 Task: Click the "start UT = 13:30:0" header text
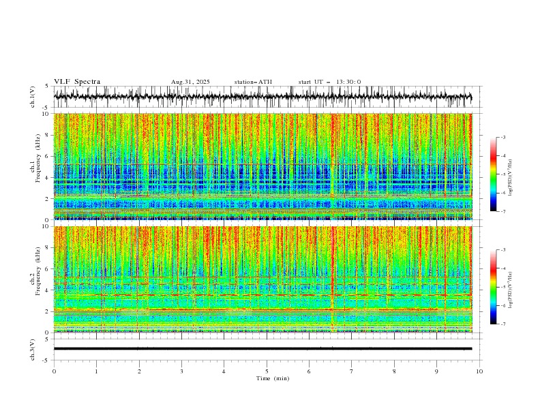pyautogui.click(x=329, y=82)
